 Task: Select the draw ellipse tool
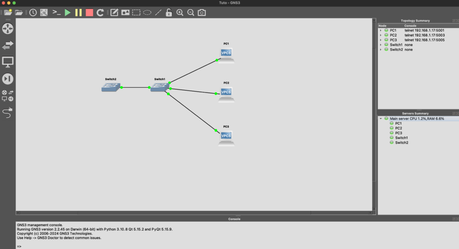click(147, 13)
